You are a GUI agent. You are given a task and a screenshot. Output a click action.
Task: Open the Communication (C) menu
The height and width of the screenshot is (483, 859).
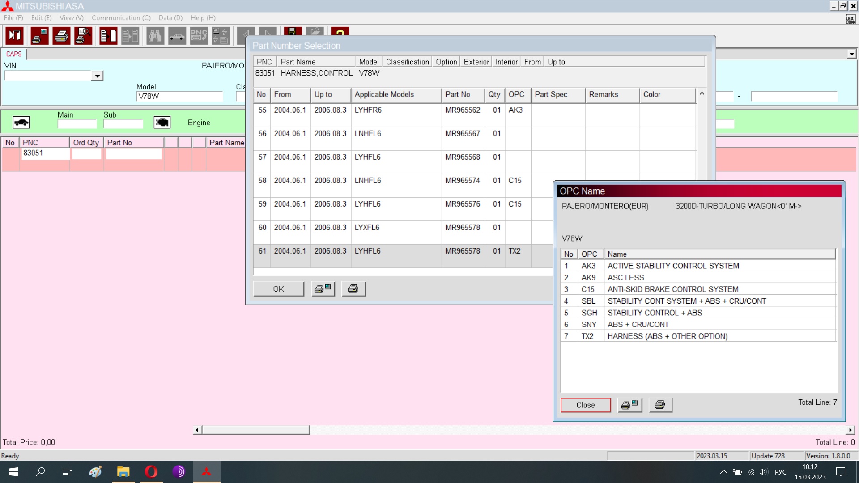coord(121,18)
